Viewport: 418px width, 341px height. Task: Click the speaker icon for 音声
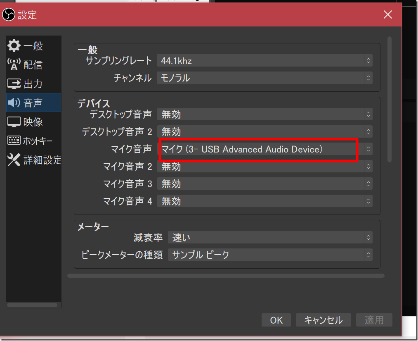[x=14, y=103]
